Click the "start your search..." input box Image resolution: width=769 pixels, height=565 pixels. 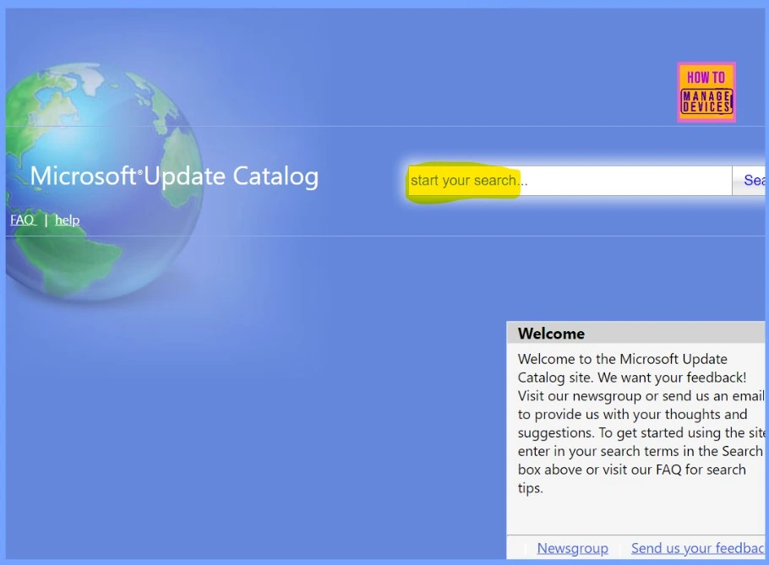pos(570,181)
